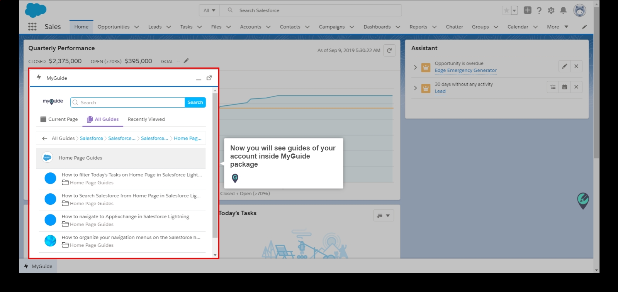Image resolution: width=618 pixels, height=292 pixels.
Task: Click the Home Page Guides folder header
Action: coord(121,158)
